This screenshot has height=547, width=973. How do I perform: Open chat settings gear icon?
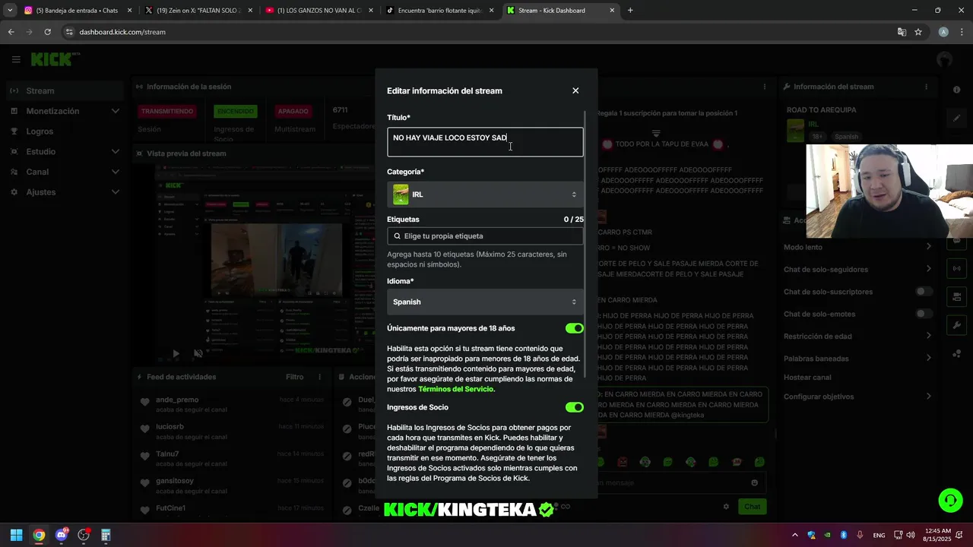click(726, 506)
